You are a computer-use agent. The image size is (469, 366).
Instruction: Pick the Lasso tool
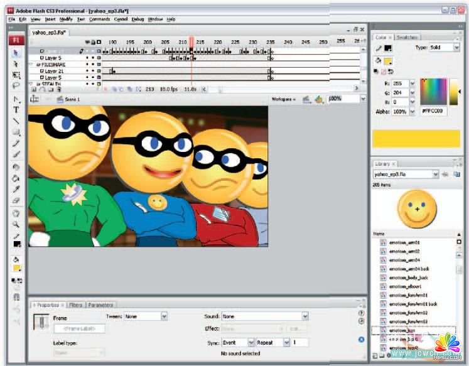pyautogui.click(x=16, y=85)
